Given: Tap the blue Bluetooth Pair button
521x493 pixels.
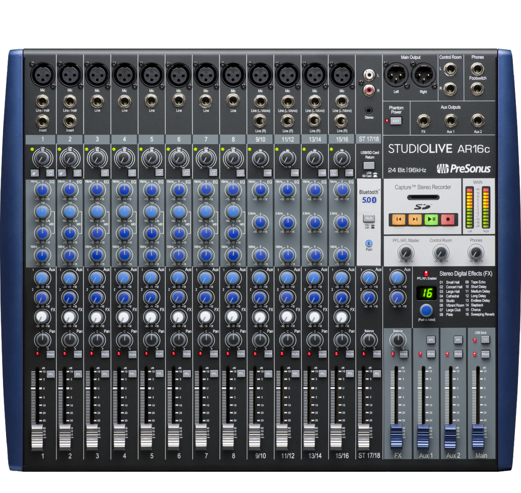Looking at the screenshot, I should coord(369,244).
